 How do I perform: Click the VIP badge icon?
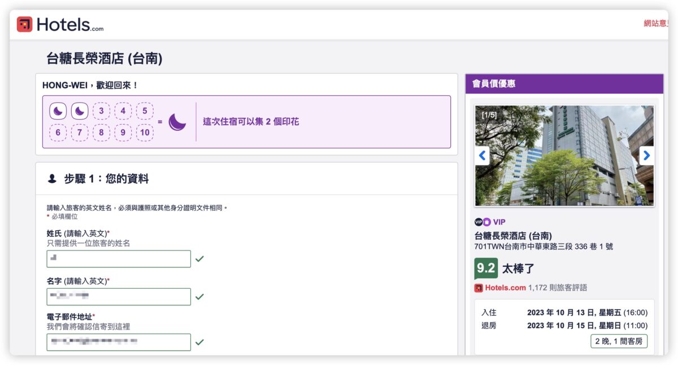tap(483, 222)
